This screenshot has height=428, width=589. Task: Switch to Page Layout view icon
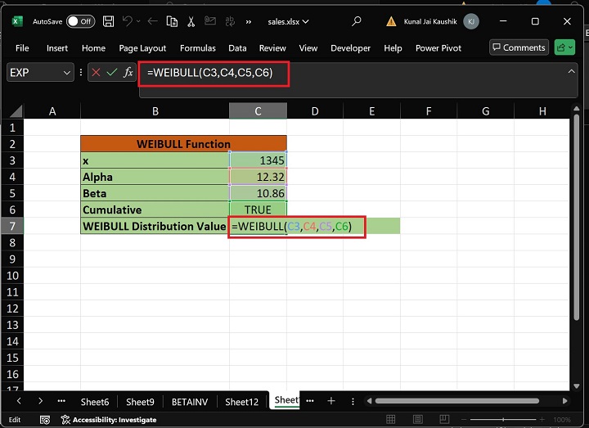418,419
